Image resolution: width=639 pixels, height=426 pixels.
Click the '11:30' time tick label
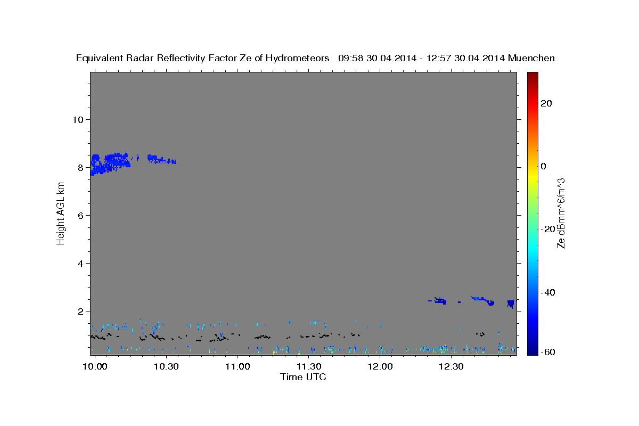(x=308, y=366)
